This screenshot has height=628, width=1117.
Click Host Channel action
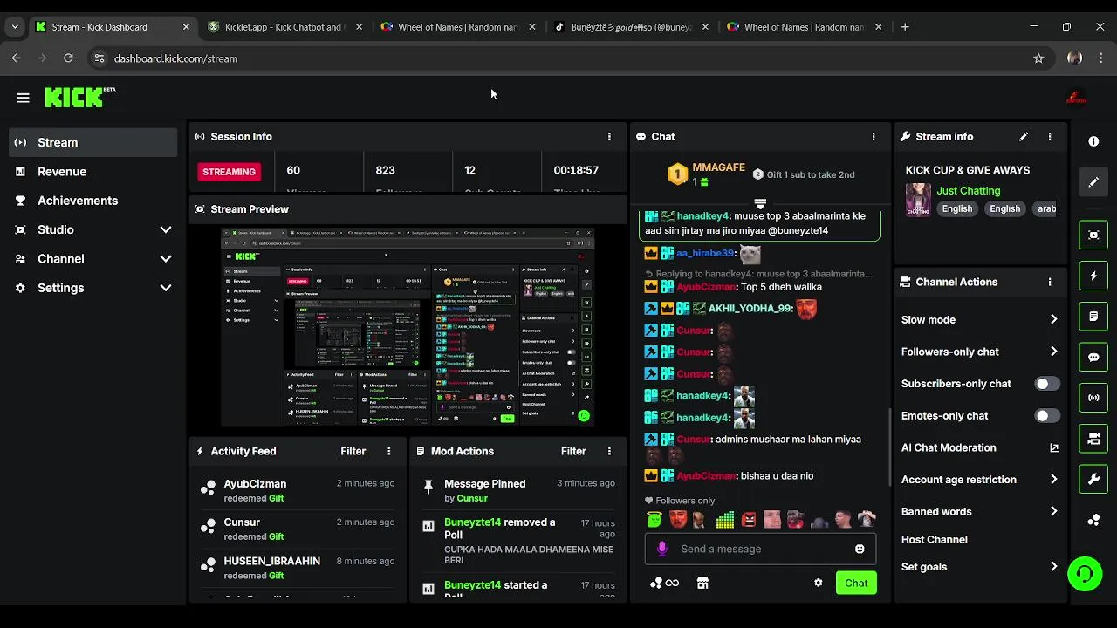[x=934, y=540]
